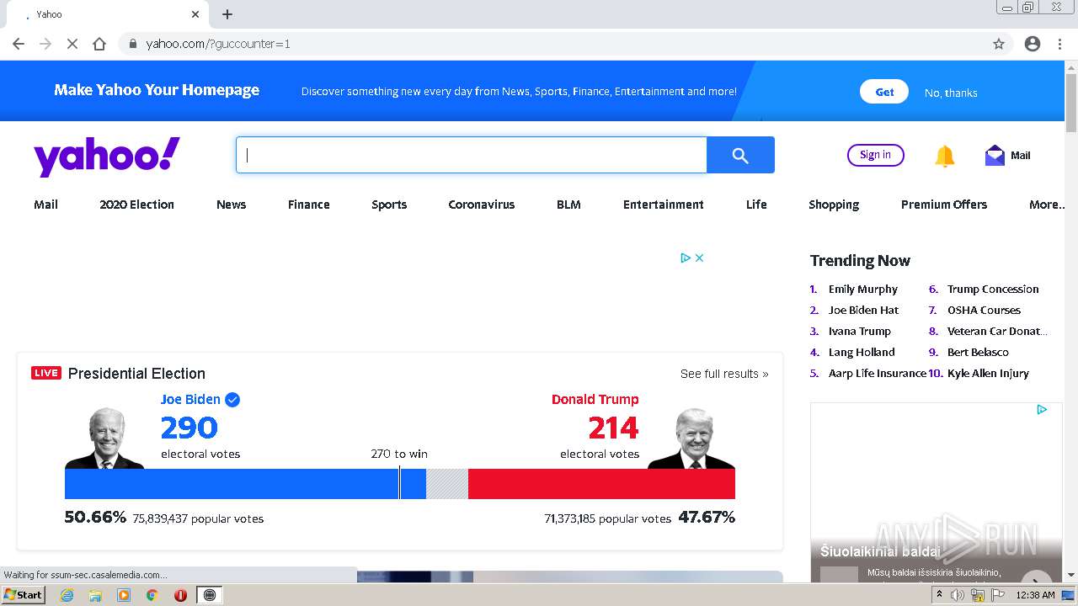
Task: Click the Joe Biden candidate name
Action: click(x=190, y=399)
